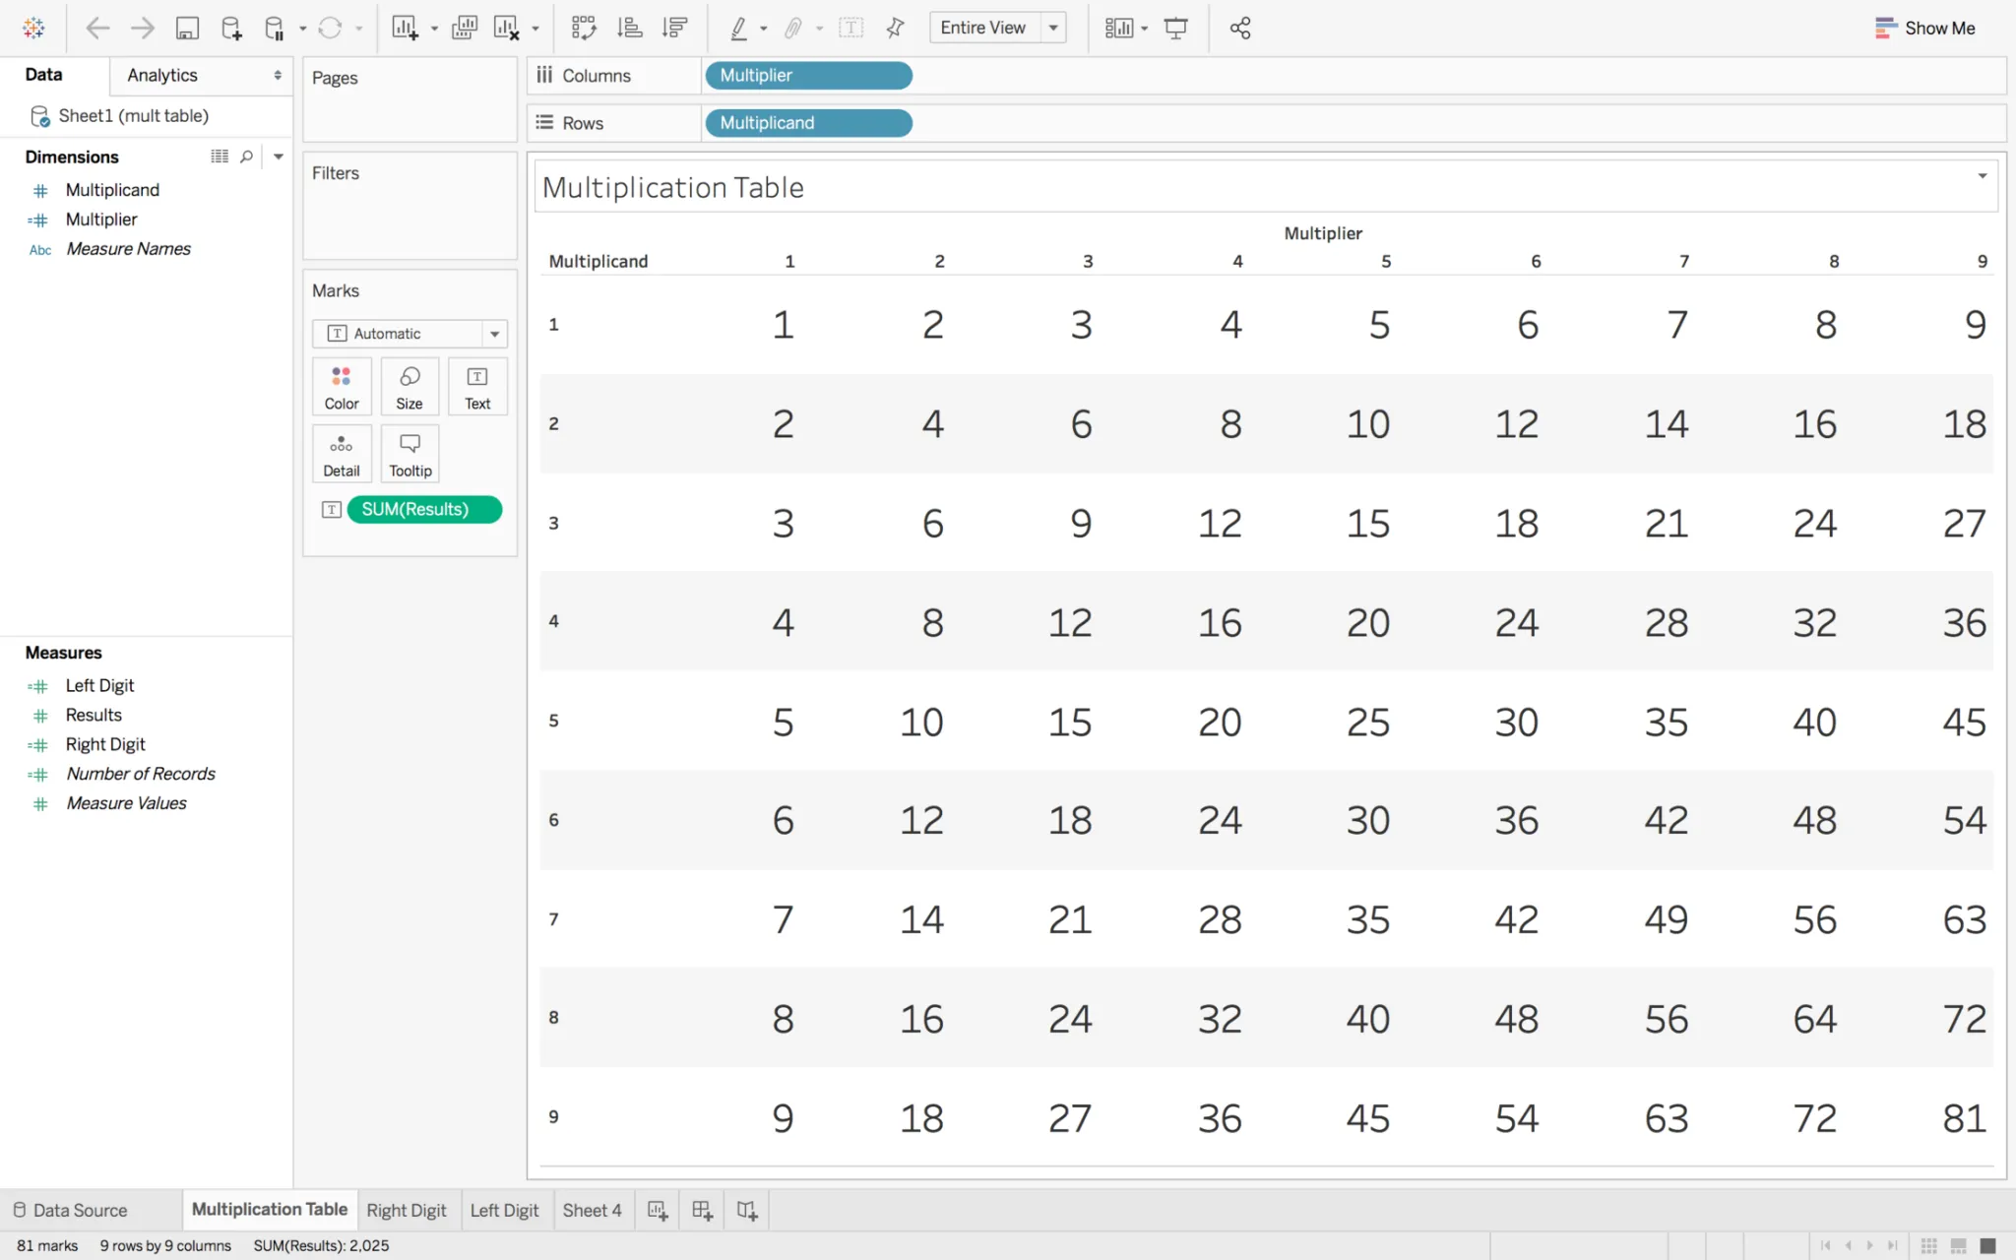Open the title dropdown arrow
The width and height of the screenshot is (2016, 1260).
pos(1983,176)
